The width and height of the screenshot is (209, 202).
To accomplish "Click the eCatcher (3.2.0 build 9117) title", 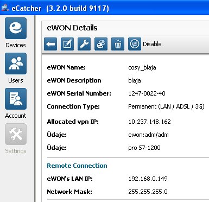I will click(60, 8).
